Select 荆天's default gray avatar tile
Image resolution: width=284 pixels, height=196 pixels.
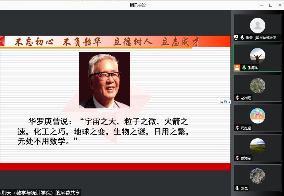coord(257,25)
